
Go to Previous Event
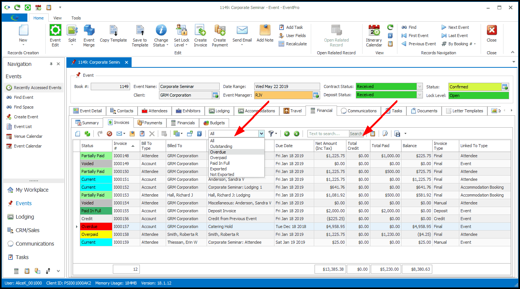point(419,44)
